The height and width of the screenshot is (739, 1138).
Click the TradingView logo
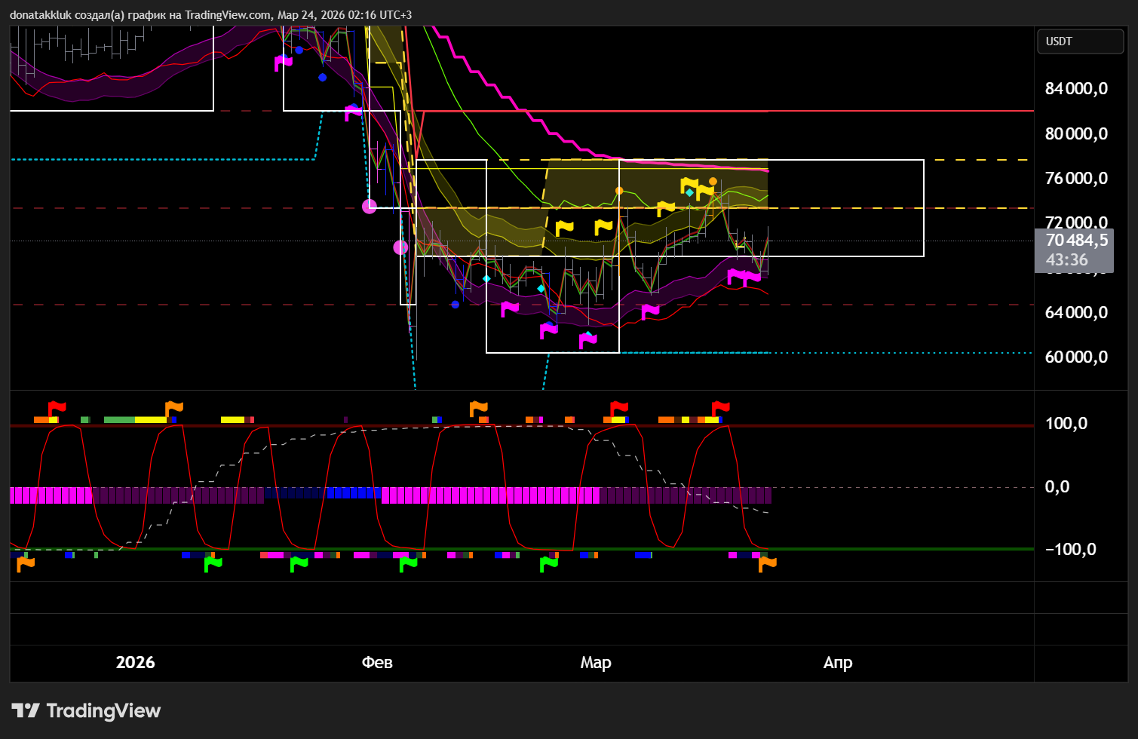(x=86, y=710)
